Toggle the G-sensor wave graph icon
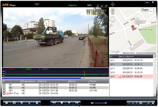Viewport: 158px width, 107px height. tap(145, 103)
